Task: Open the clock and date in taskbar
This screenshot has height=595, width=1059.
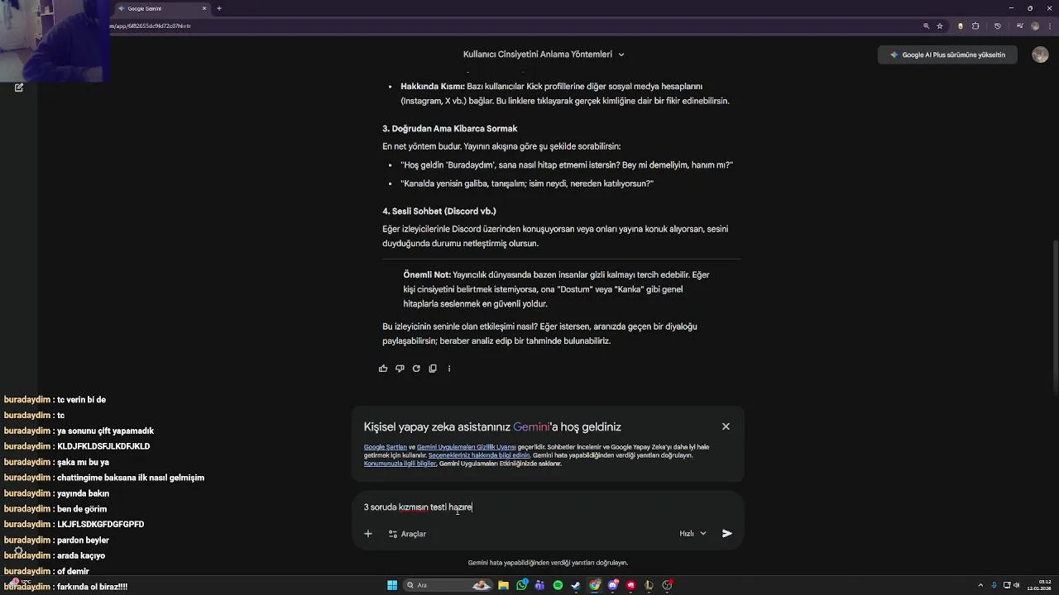Action: (1039, 585)
